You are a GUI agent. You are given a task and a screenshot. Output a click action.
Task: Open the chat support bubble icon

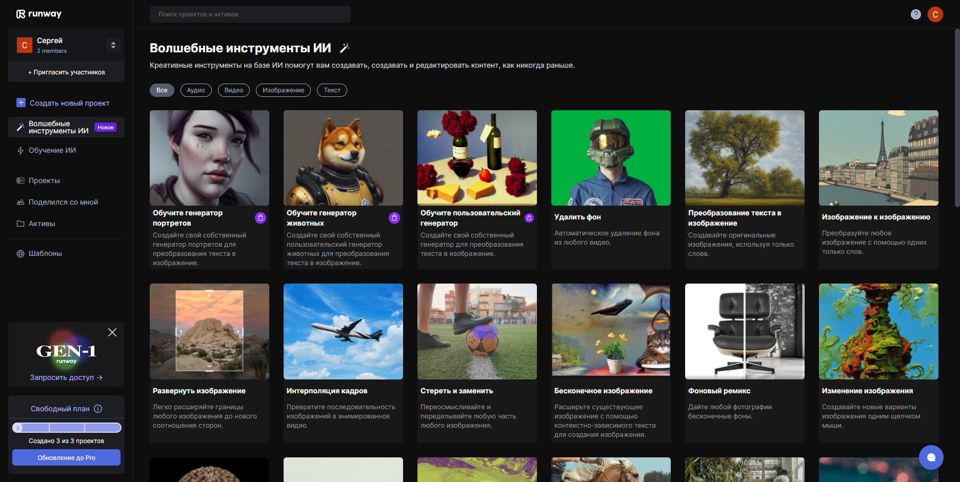931,457
